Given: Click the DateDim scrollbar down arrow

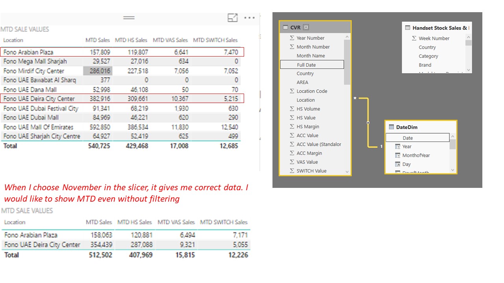Looking at the screenshot, I should 452,170.
